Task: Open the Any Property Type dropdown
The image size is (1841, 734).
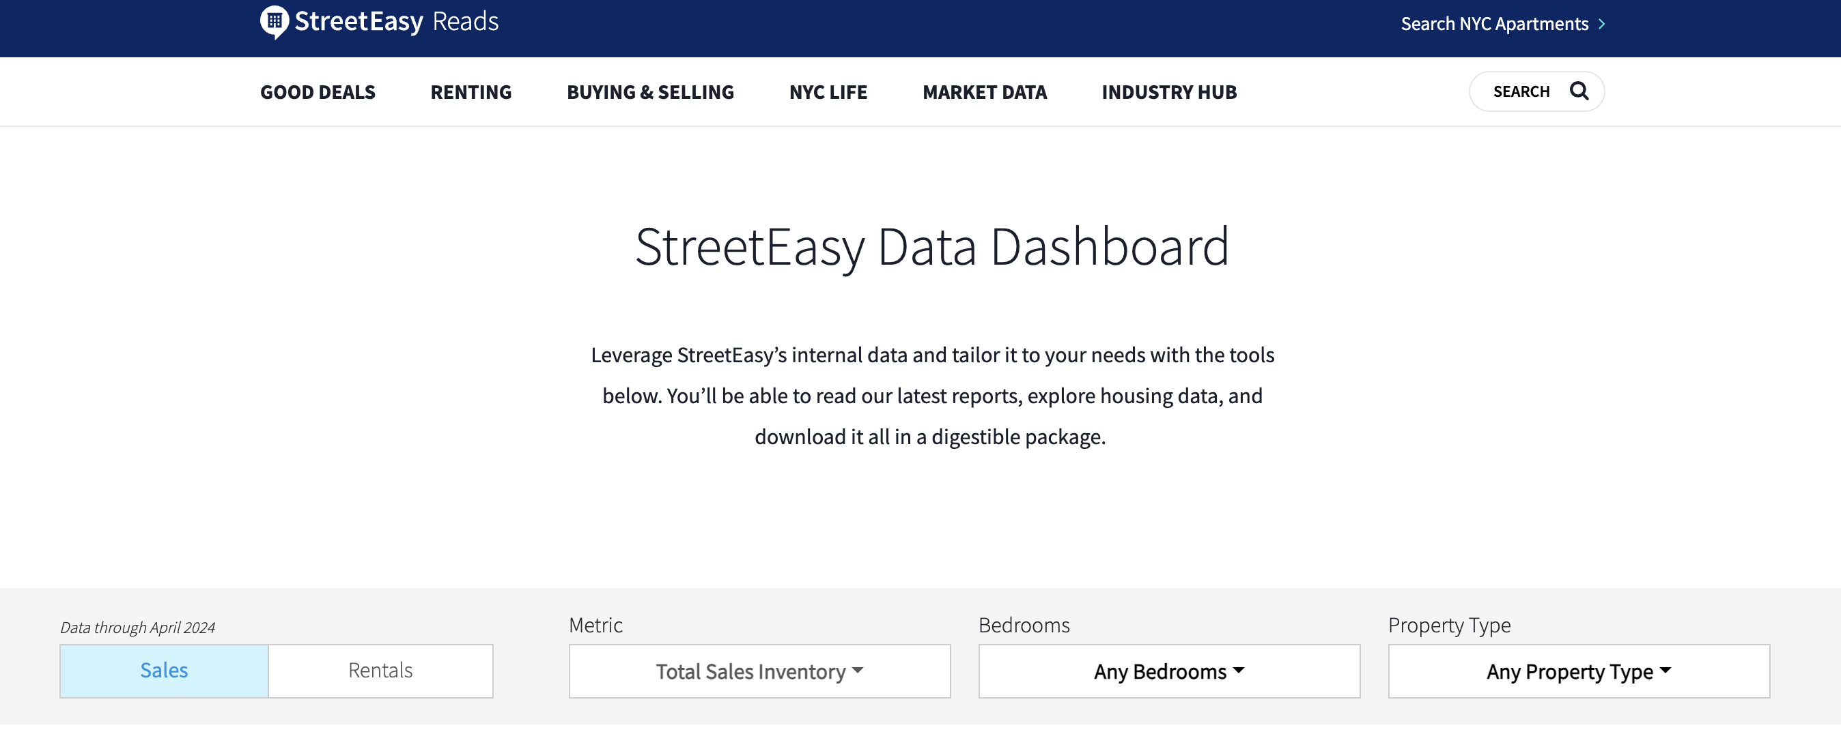Action: 1579,671
